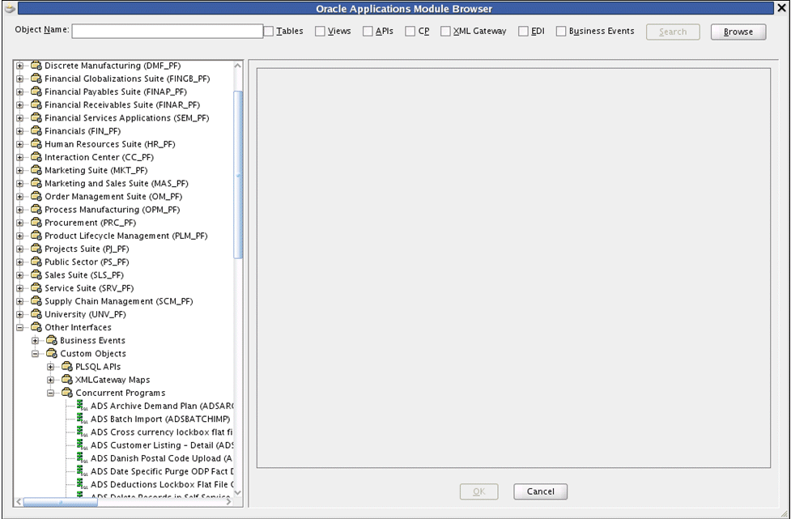Screen dimensions: 791x519
Task: Click the ADS Batch Import program icon
Action: pos(82,419)
